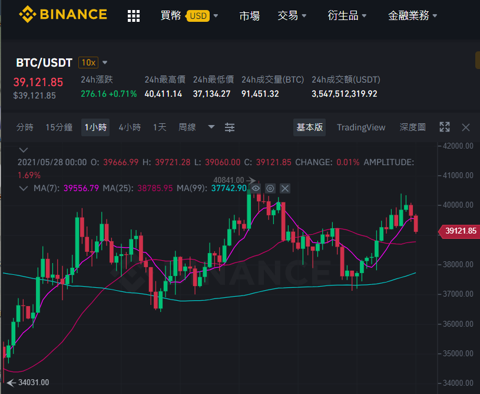This screenshot has height=394, width=480.
Task: Click the 2021/05/28 00:00 candle timestamp
Action: pos(52,162)
